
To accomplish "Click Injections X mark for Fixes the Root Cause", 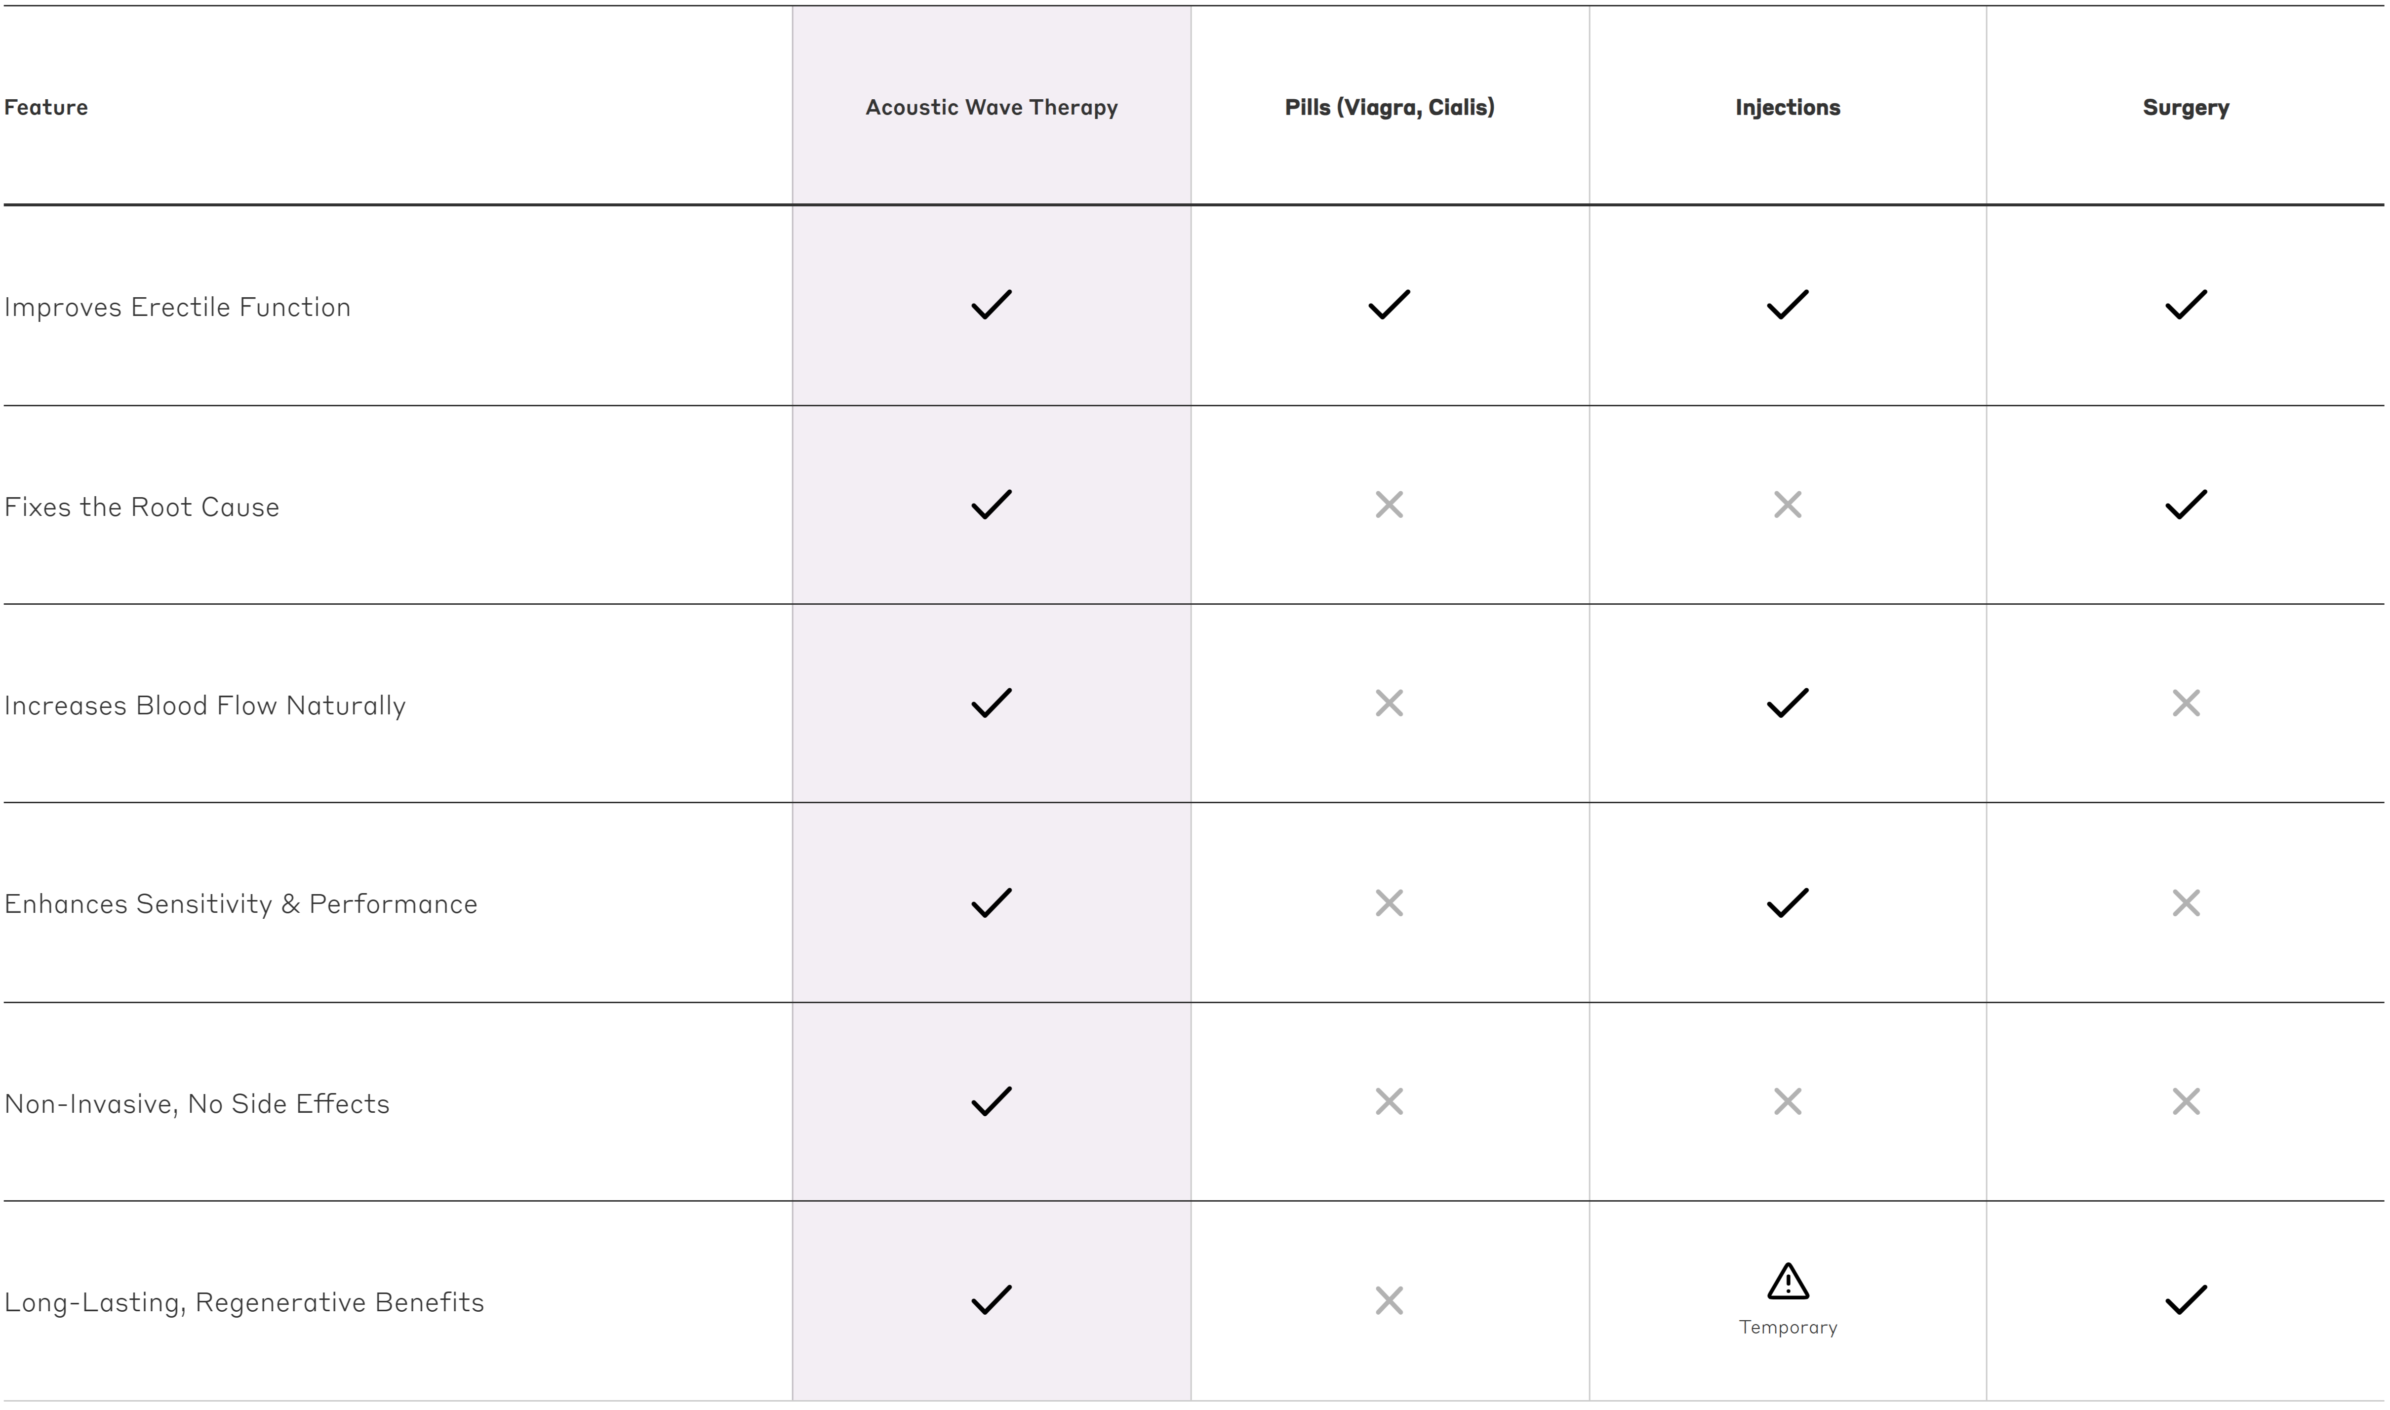I will pyautogui.click(x=1787, y=505).
